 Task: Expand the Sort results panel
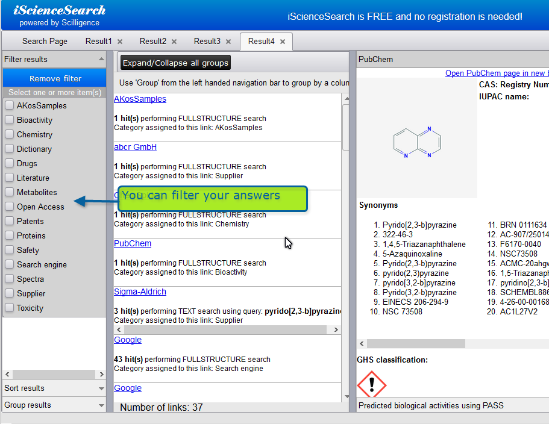101,388
